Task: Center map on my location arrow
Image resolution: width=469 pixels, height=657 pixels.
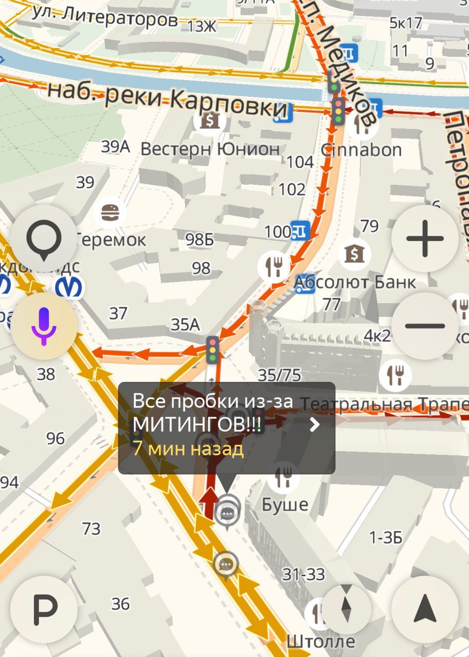Action: point(425,609)
